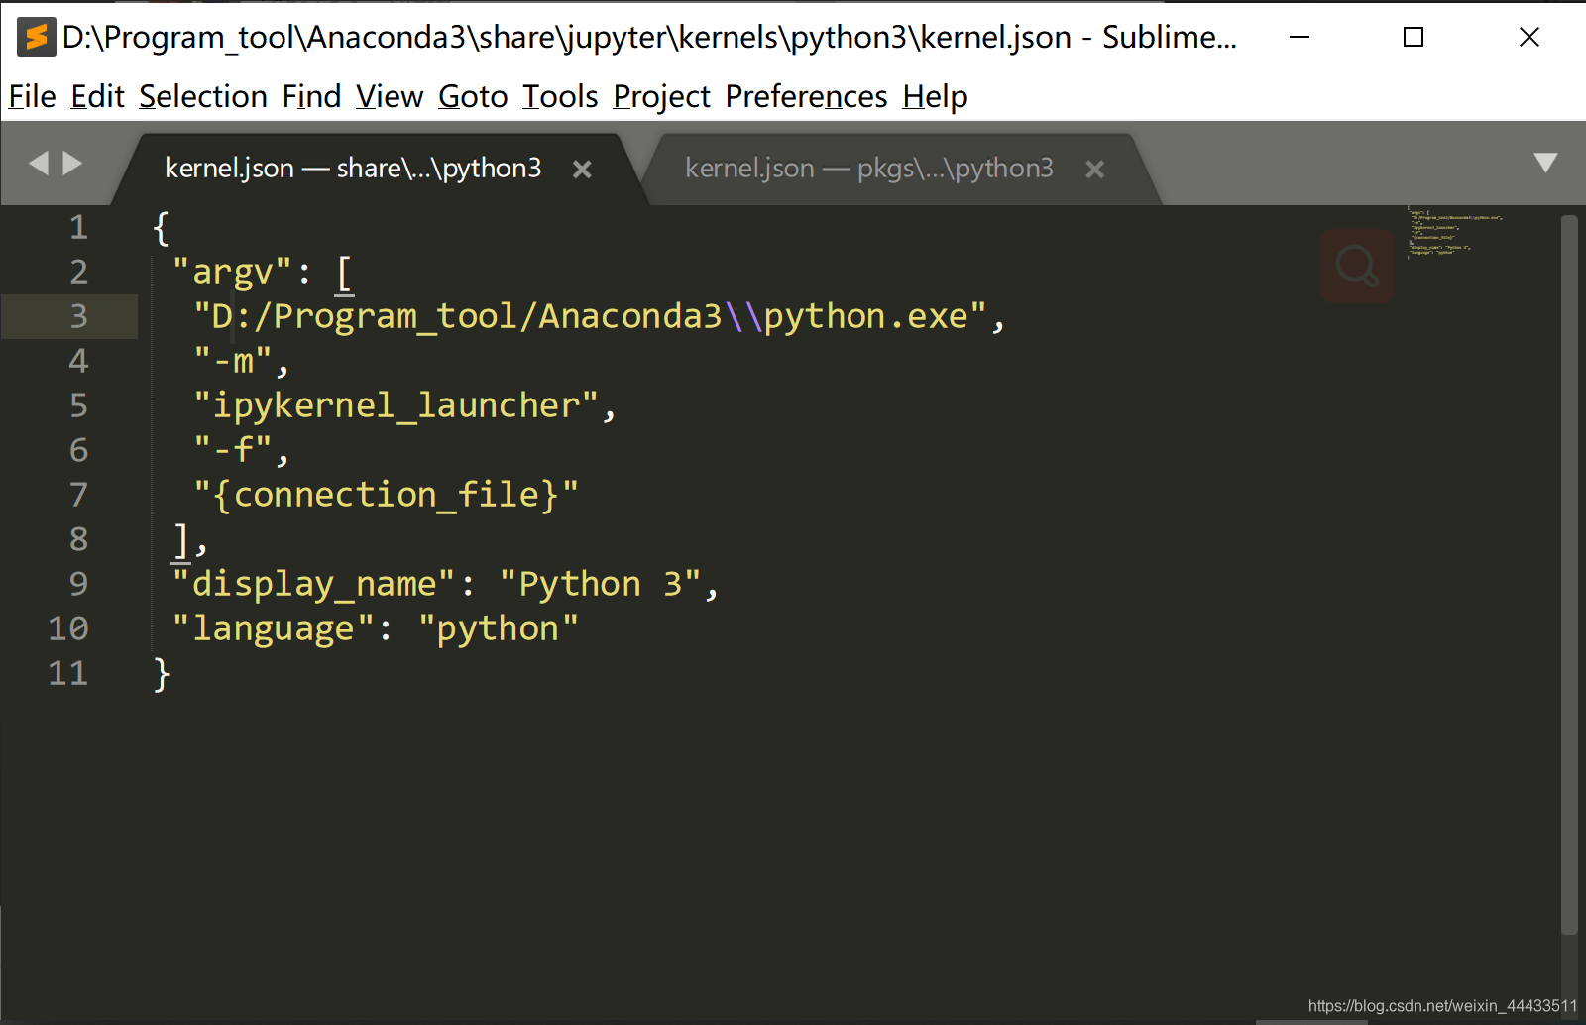Open the Selection menu
Image resolution: width=1586 pixels, height=1025 pixels.
[203, 96]
